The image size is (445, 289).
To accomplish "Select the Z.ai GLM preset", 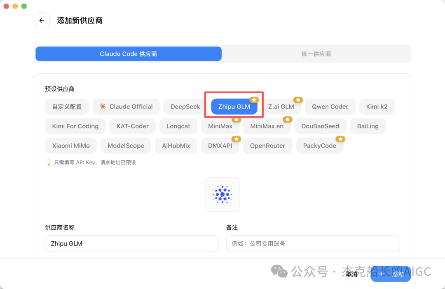I will coord(281,107).
